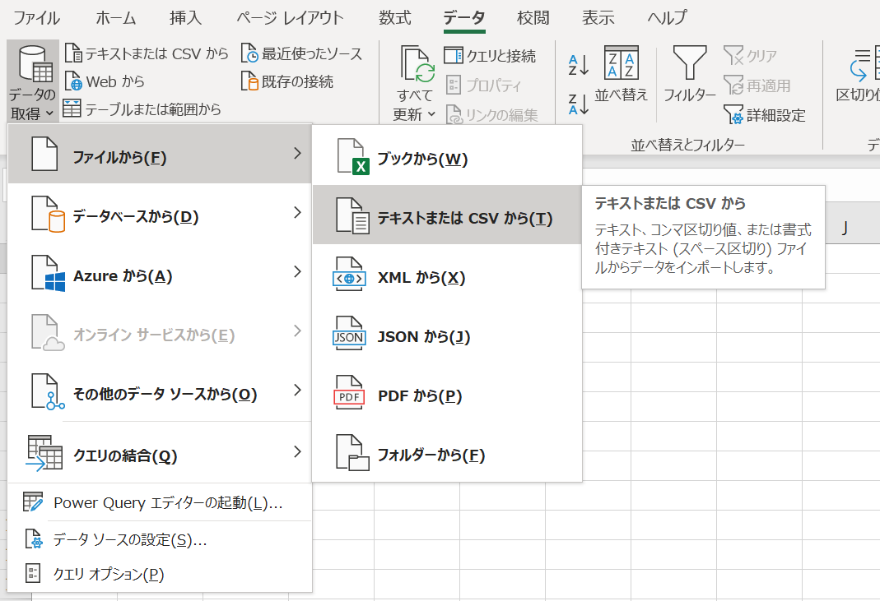Viewport: 880px width, 601px height.
Task: Click the chevron on その他のデータ ソースから row
Action: pos(298,391)
